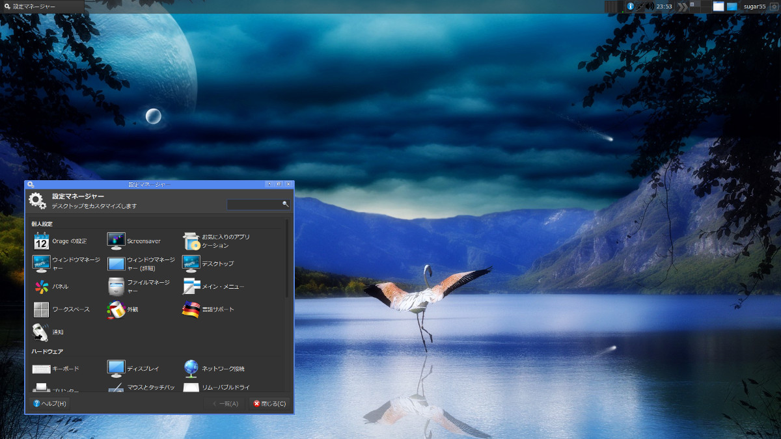Click the ヘルプ(H) help button
Screen dimensions: 781x439
(49, 403)
